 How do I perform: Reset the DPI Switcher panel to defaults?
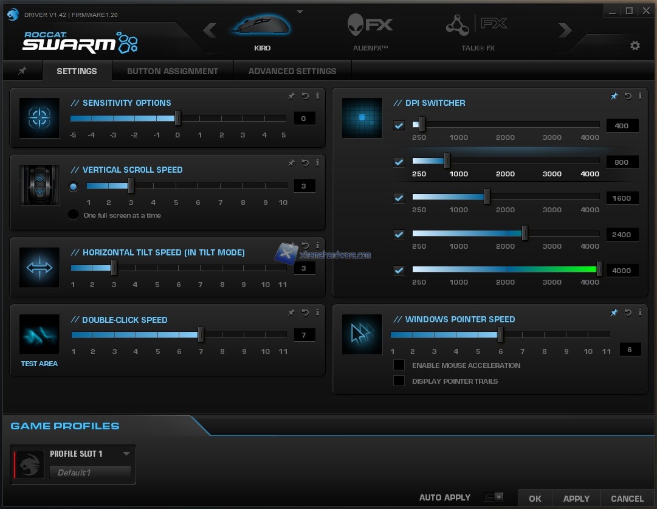pos(628,96)
